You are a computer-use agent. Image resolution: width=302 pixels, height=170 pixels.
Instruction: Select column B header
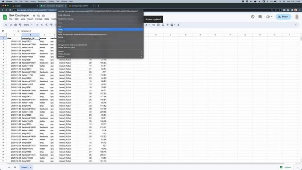(30, 35)
